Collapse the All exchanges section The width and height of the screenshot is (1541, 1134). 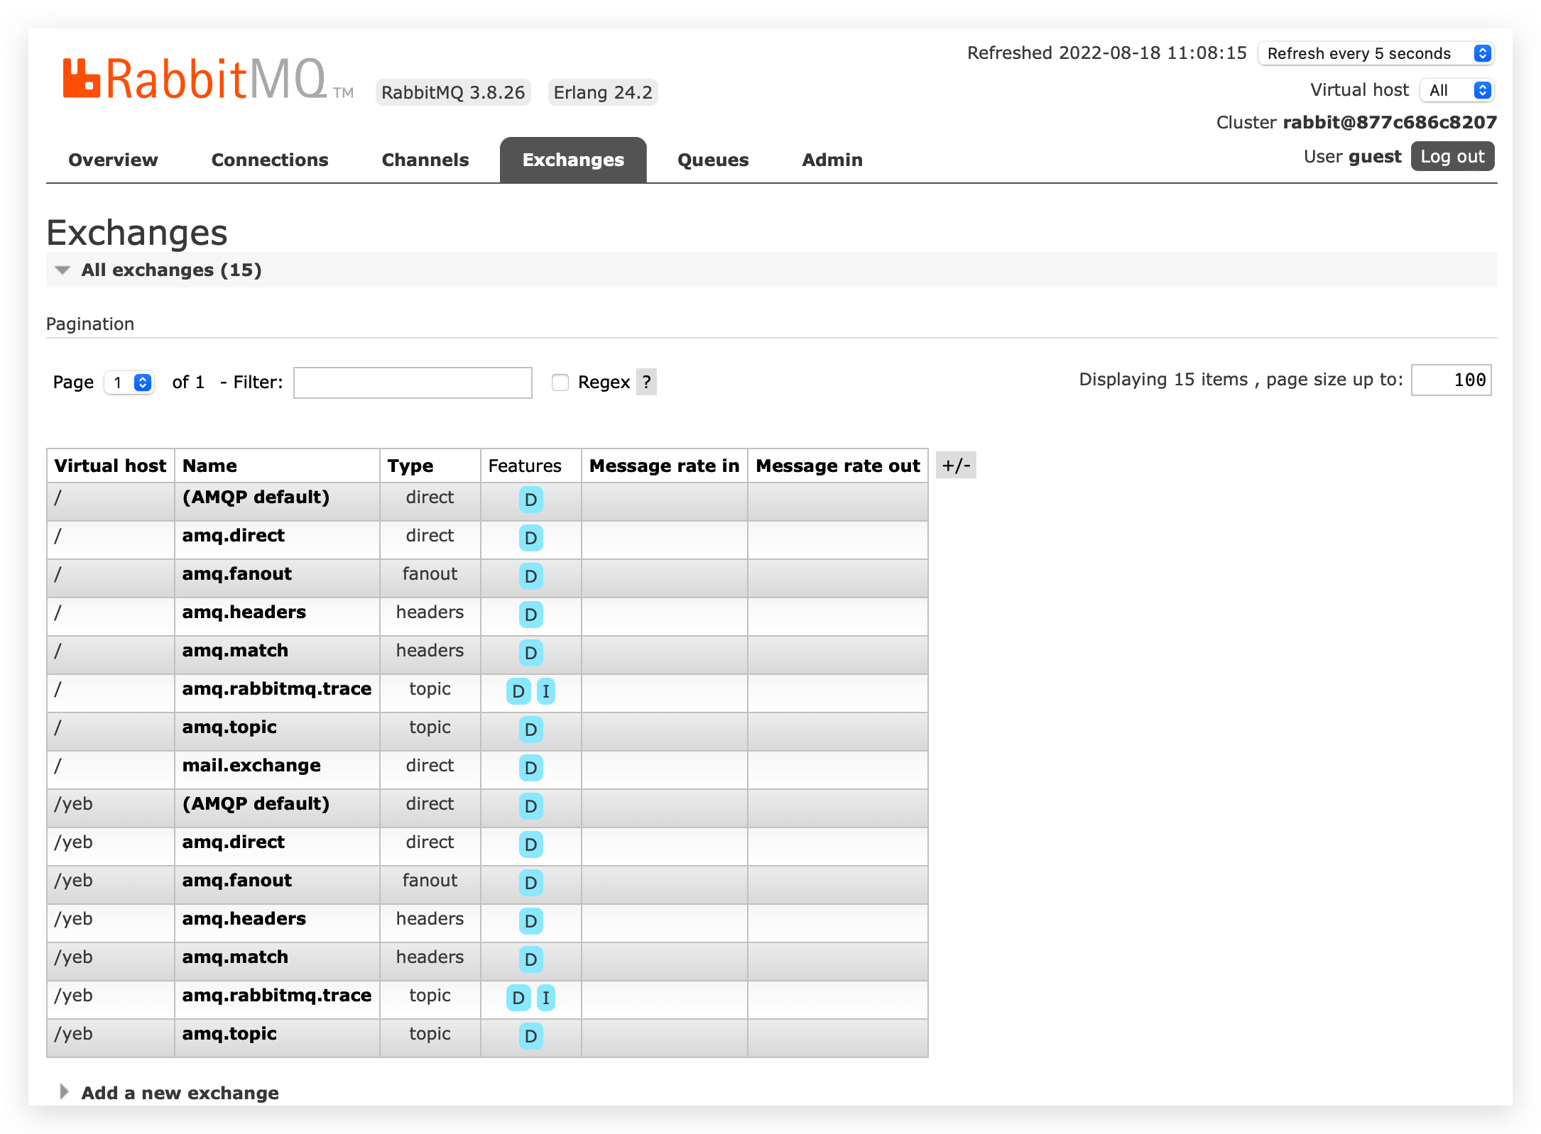(170, 270)
